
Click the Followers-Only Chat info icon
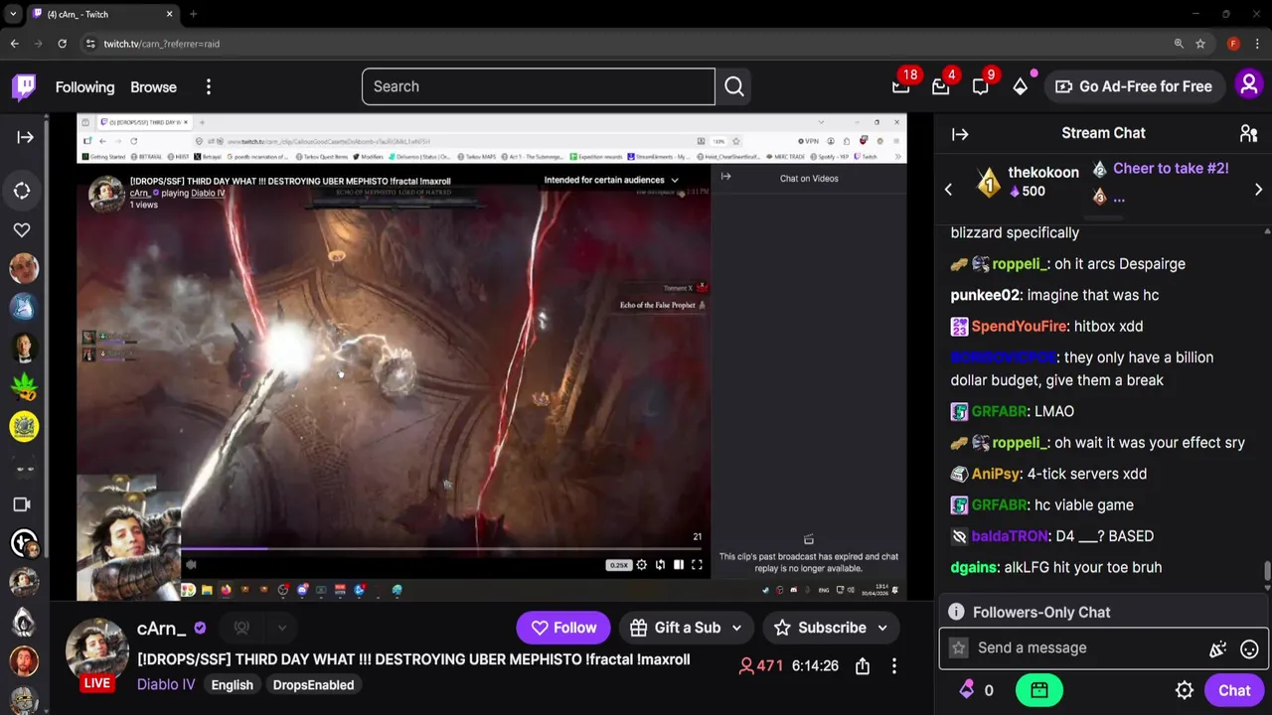(956, 612)
